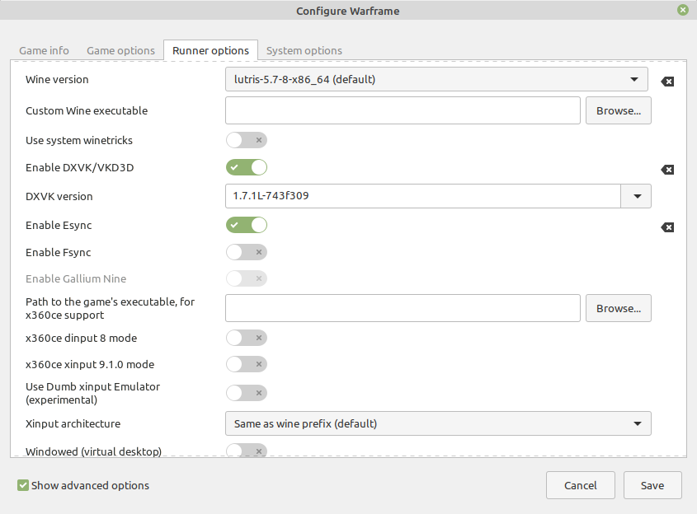697x514 pixels.
Task: Toggle x360ce dinput 8 mode
Action: tap(247, 338)
